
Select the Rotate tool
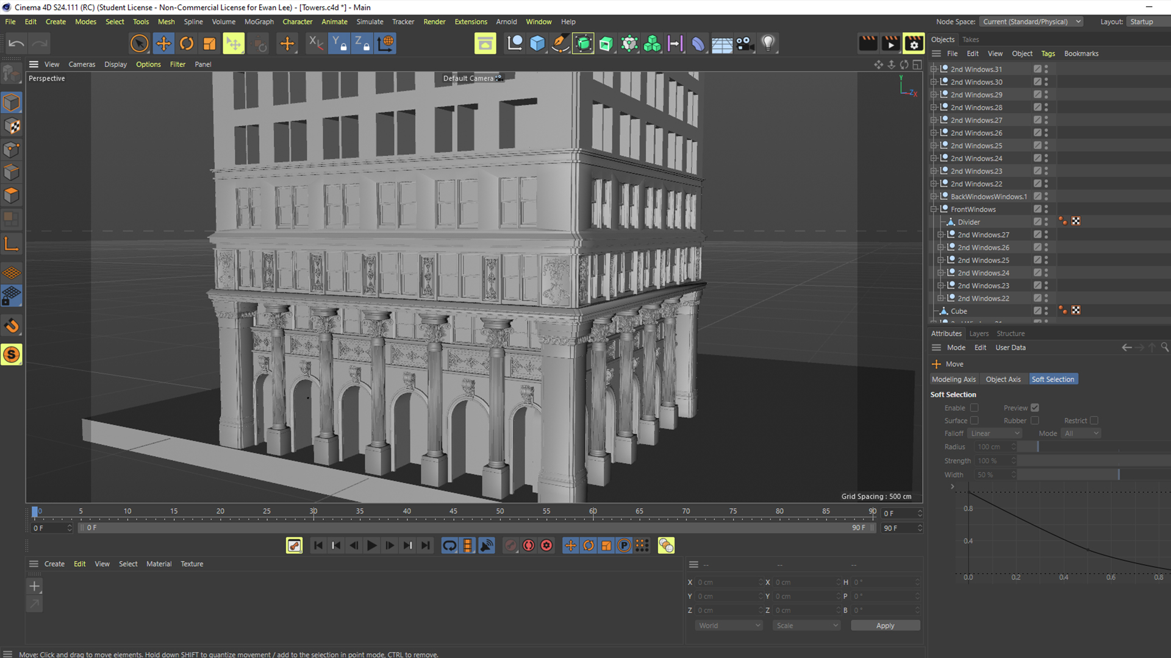(x=187, y=43)
